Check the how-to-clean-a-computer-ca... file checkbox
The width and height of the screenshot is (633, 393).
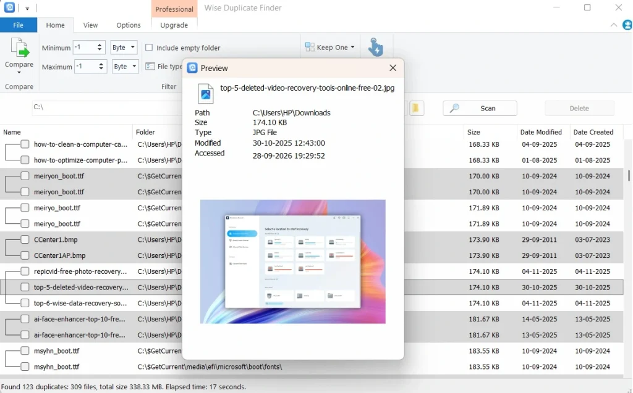(25, 144)
